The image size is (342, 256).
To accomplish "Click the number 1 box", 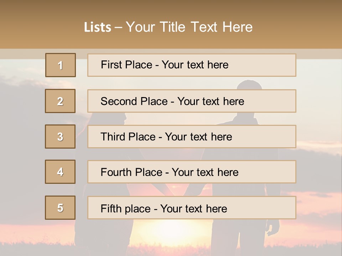I will coord(61,65).
